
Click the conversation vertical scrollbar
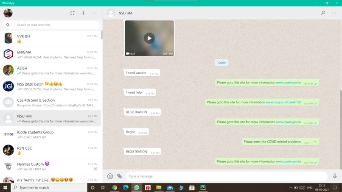coord(341,130)
